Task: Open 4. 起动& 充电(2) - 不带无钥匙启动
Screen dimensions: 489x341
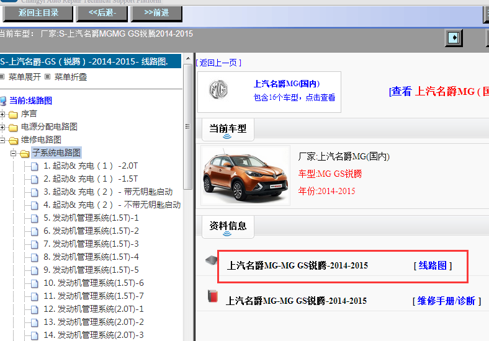Action: (112, 205)
